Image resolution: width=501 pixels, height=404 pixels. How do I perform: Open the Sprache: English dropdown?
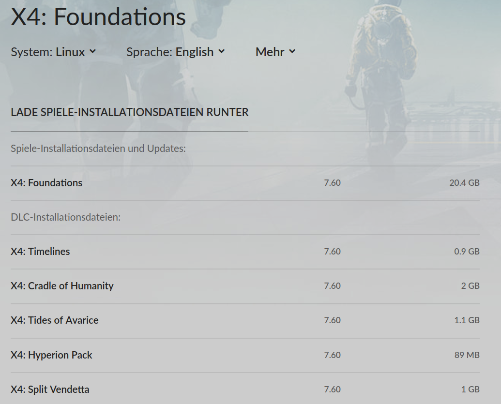175,52
